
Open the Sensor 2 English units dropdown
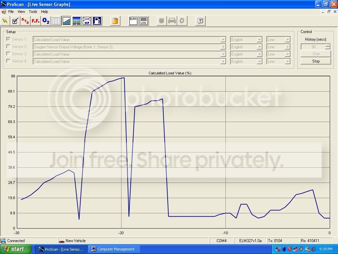[x=259, y=47]
